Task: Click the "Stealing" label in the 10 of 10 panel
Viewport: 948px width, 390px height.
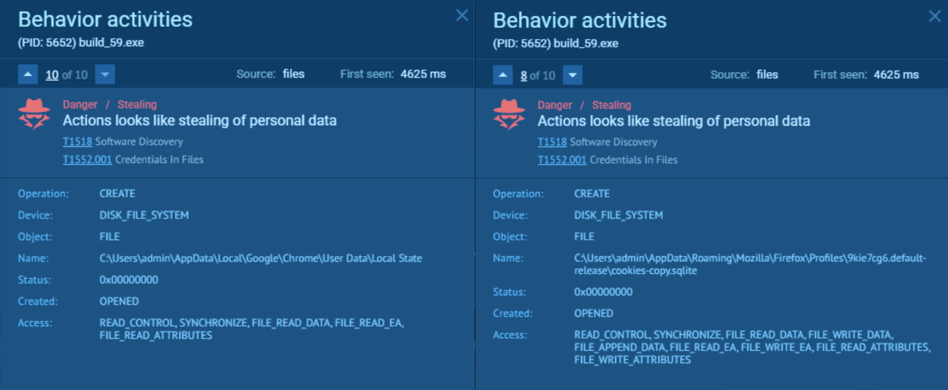Action: [137, 105]
